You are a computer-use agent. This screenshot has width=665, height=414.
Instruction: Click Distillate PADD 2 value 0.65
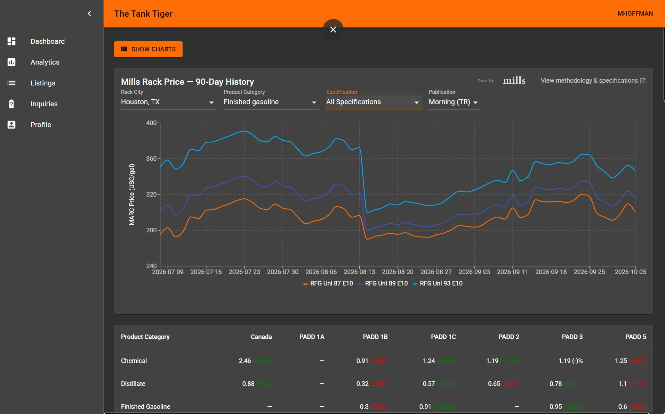click(x=494, y=384)
